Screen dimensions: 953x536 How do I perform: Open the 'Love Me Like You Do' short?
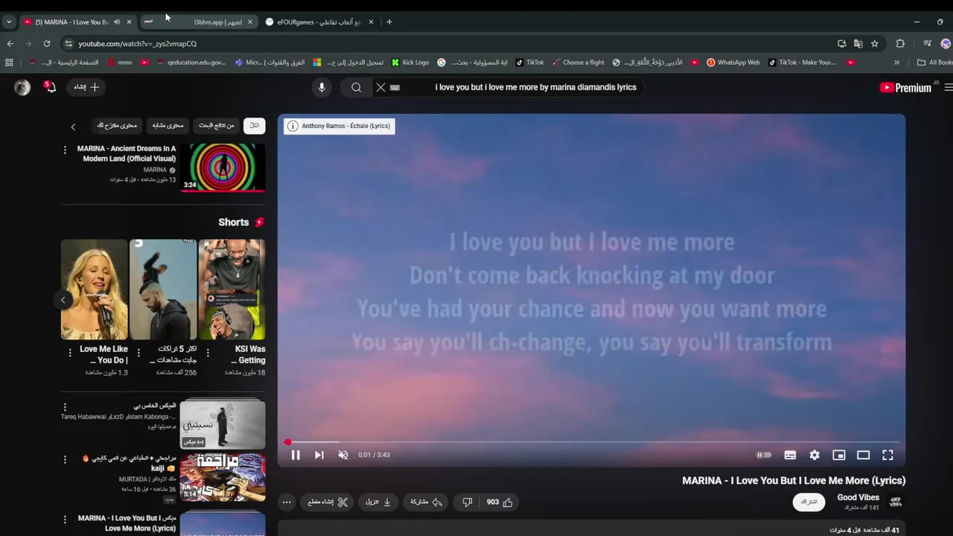94,289
